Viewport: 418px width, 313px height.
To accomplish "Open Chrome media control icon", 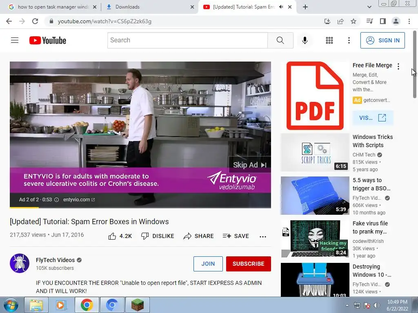I will tap(369, 21).
